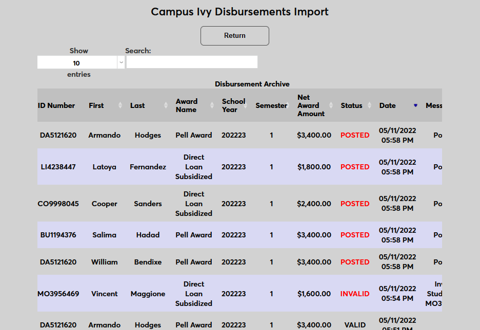Image resolution: width=480 pixels, height=330 pixels.
Task: Click the arrow on the entries selector
Action: 120,62
